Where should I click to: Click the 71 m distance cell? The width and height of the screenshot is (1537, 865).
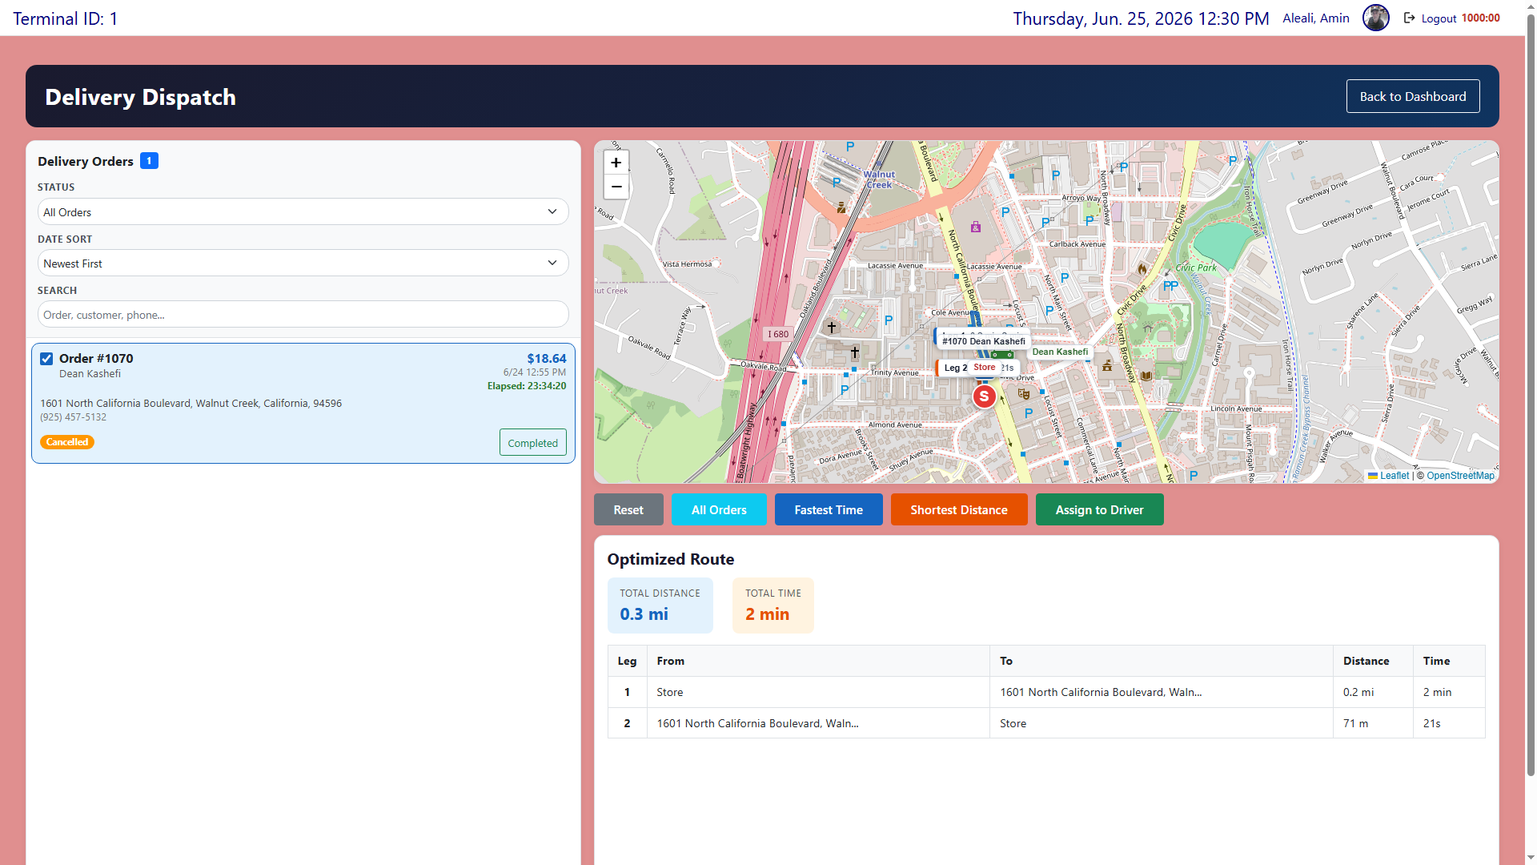click(1373, 723)
